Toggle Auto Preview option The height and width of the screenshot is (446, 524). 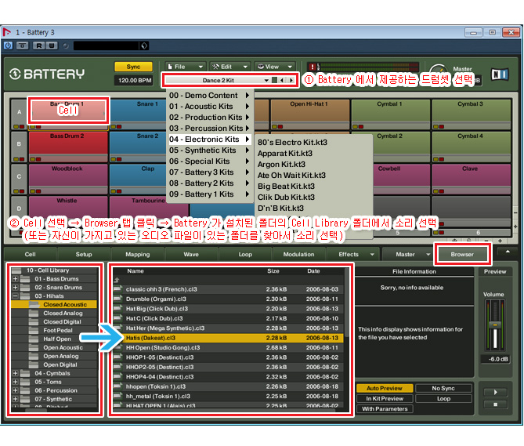coord(385,388)
